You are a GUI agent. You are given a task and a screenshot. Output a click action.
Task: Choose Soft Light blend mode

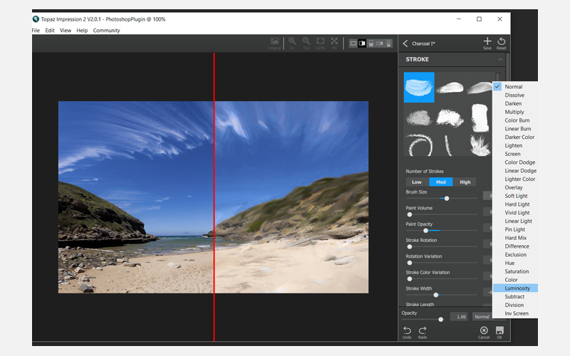pyautogui.click(x=515, y=196)
